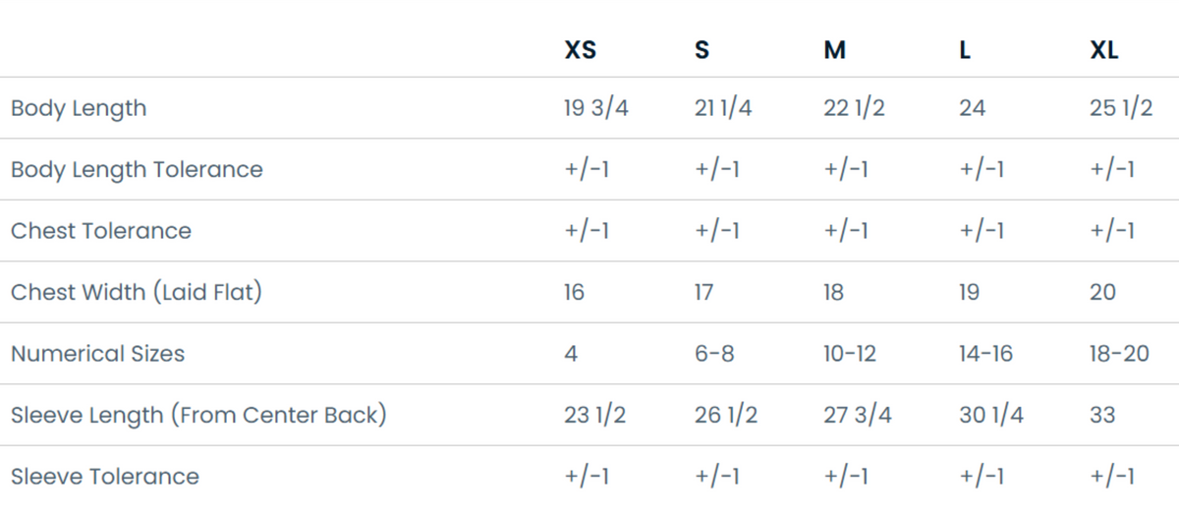
Task: Click the Chest Tolerance row label
Action: [x=101, y=231]
